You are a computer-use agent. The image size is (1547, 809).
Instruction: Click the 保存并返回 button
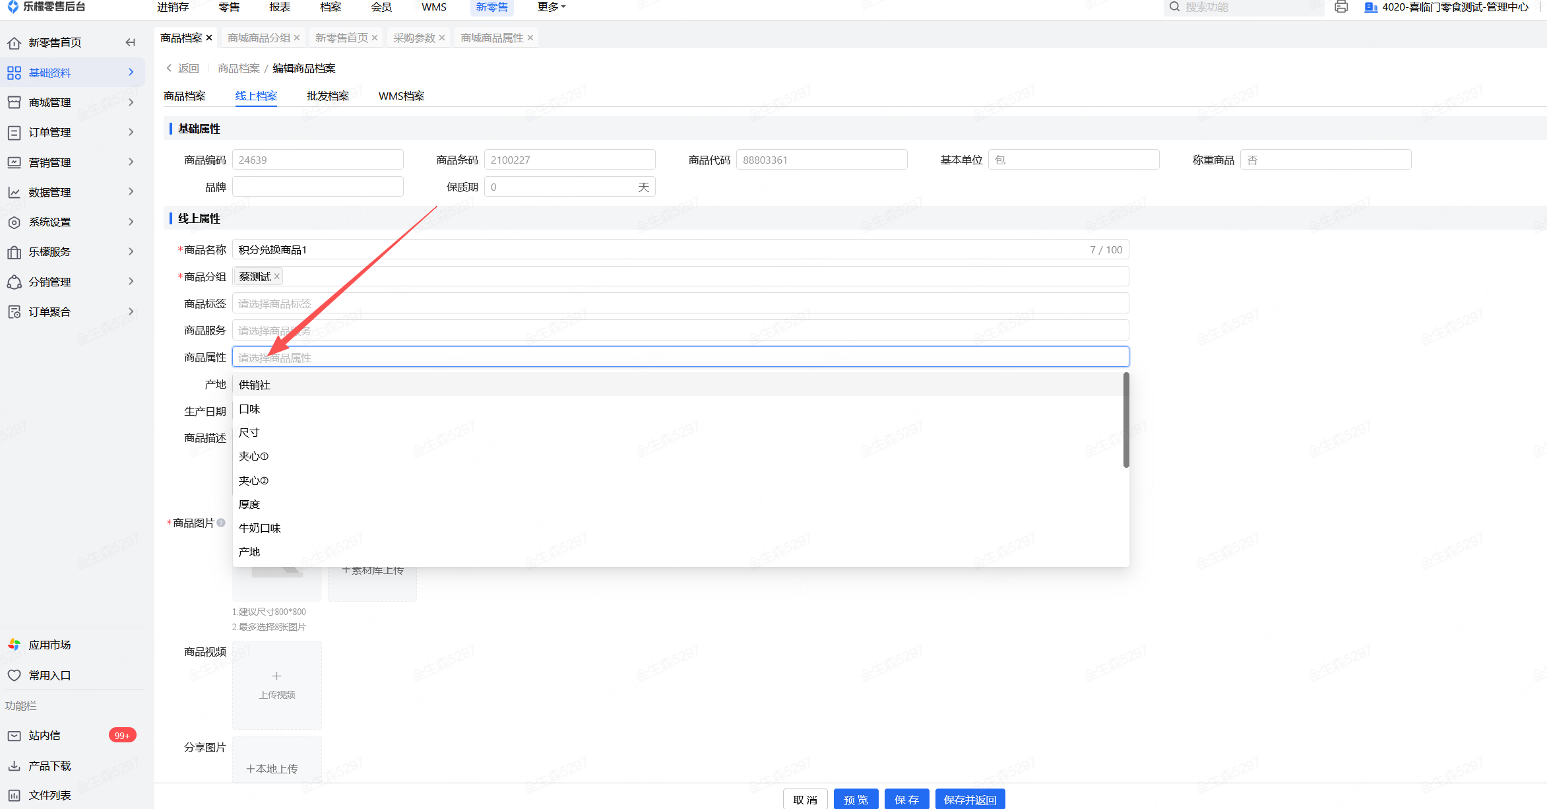tap(970, 799)
